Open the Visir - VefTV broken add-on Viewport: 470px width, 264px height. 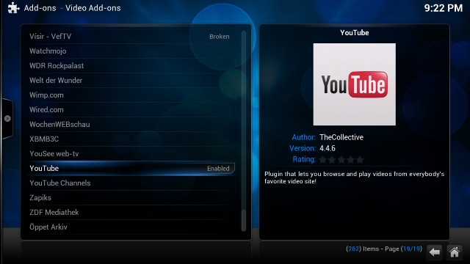point(132,36)
